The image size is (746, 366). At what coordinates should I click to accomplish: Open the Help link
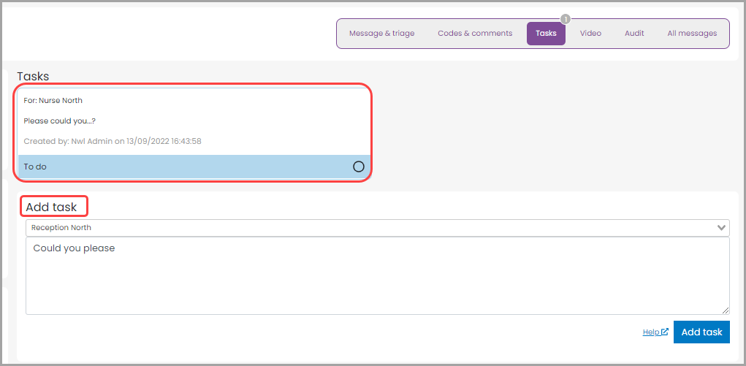(651, 332)
